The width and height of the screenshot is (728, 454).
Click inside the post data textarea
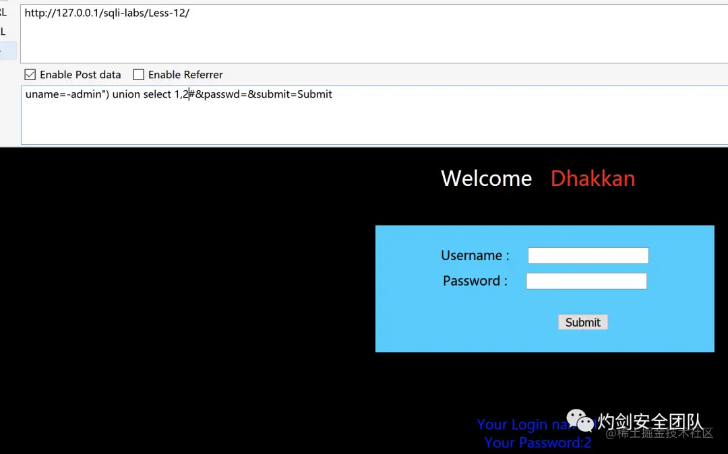click(x=374, y=115)
